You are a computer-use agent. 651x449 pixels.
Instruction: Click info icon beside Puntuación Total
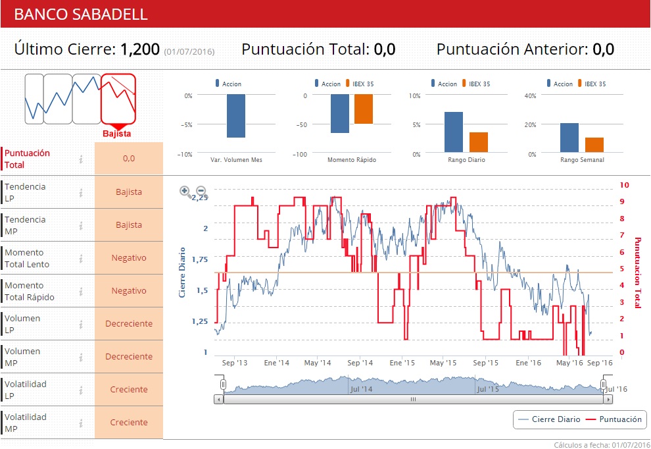(x=81, y=159)
